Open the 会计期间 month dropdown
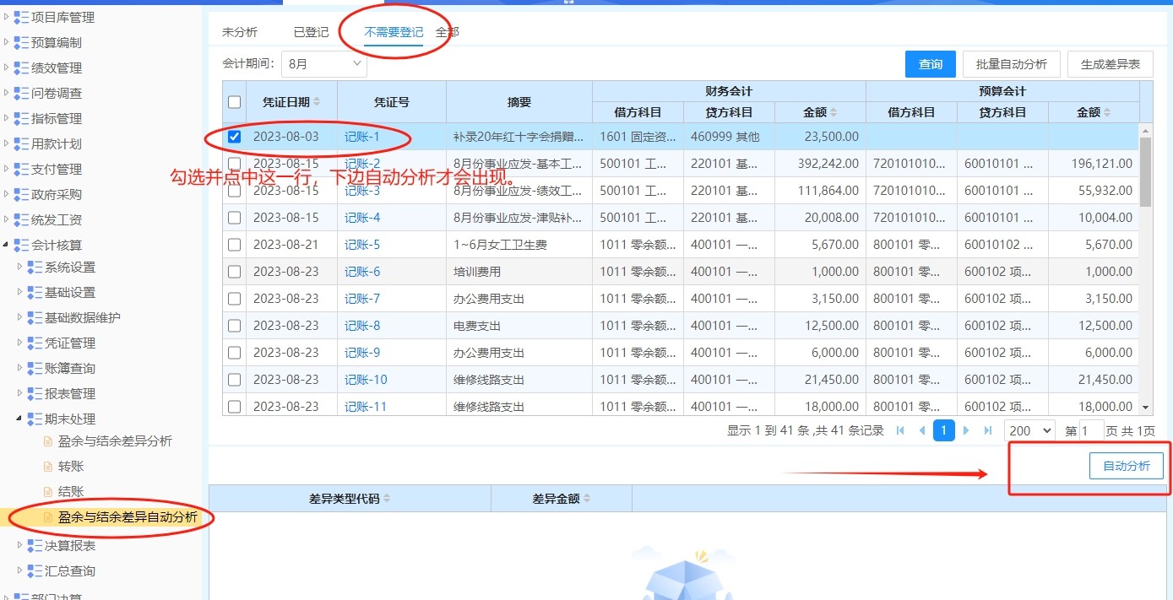 click(323, 63)
